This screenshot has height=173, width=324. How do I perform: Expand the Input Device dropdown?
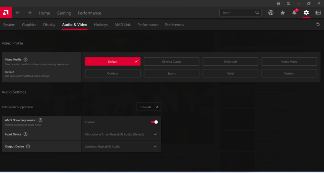(x=155, y=134)
